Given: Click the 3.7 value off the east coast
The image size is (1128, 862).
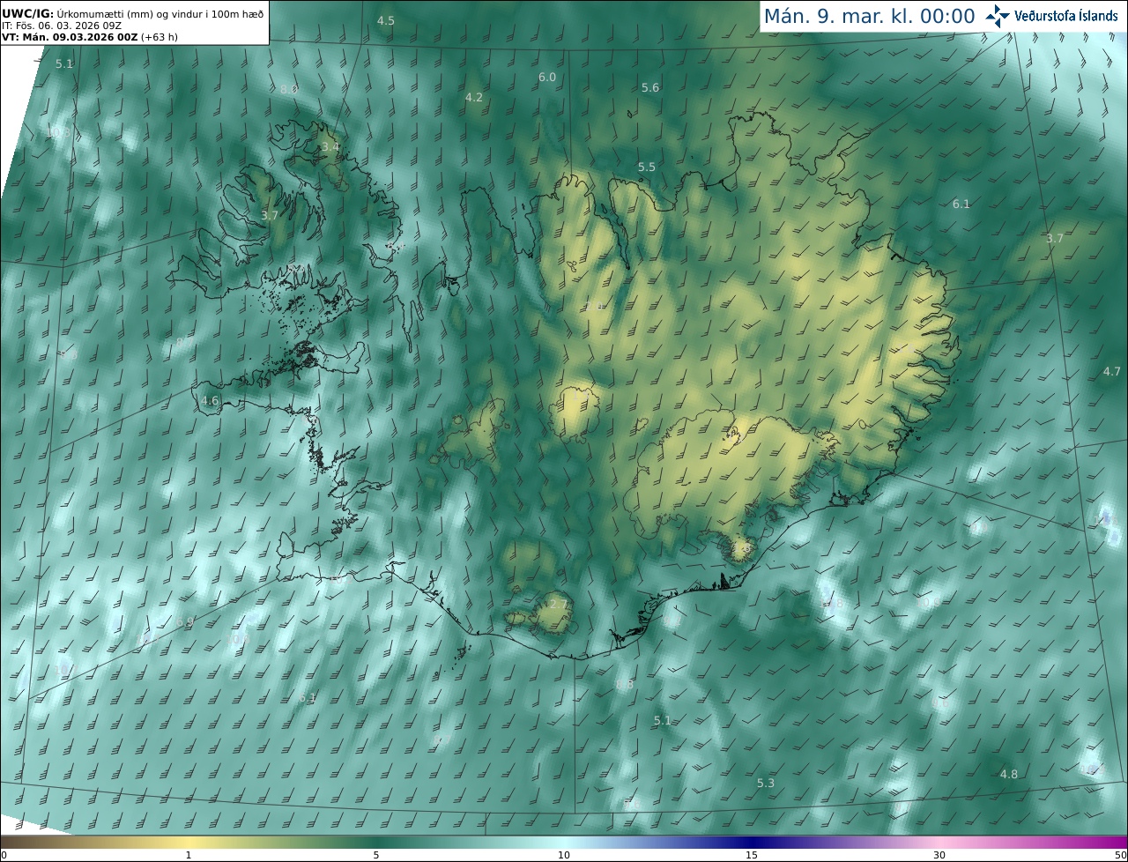Looking at the screenshot, I should coord(1055,238).
